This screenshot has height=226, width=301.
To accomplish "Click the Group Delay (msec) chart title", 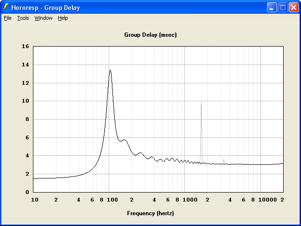I will tap(150, 35).
